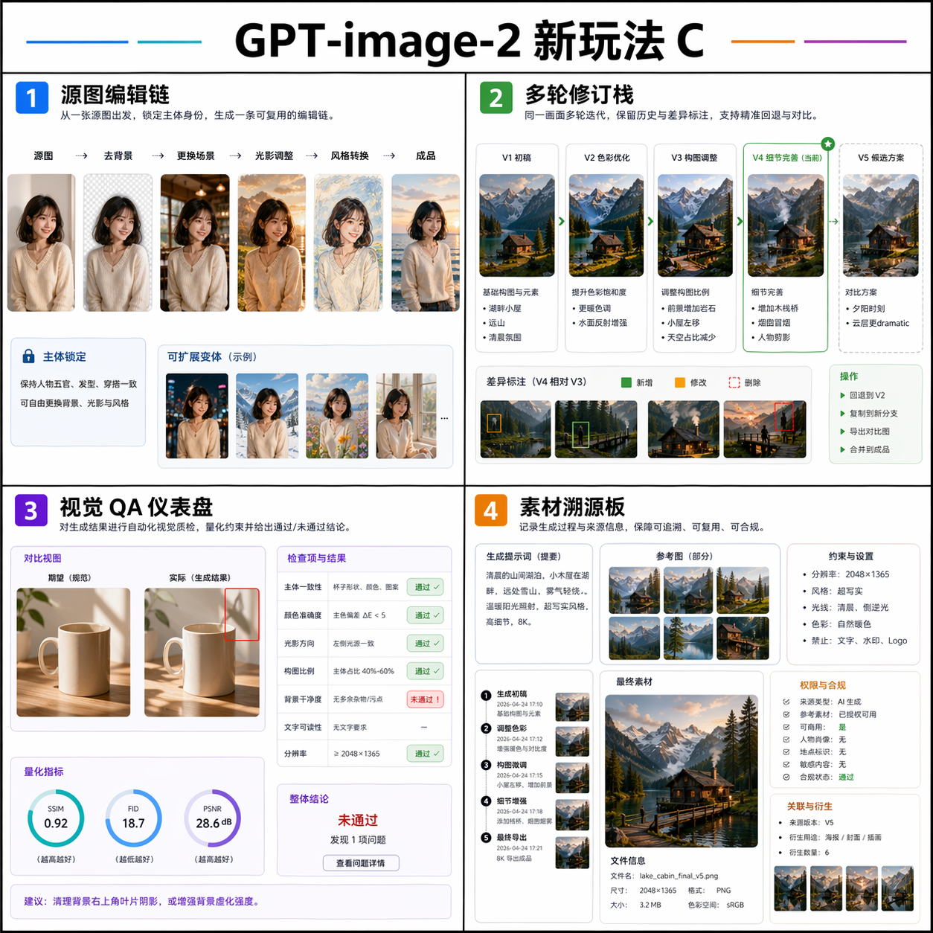
Task: Toggle the 可商用 checkbox
Action: point(786,727)
